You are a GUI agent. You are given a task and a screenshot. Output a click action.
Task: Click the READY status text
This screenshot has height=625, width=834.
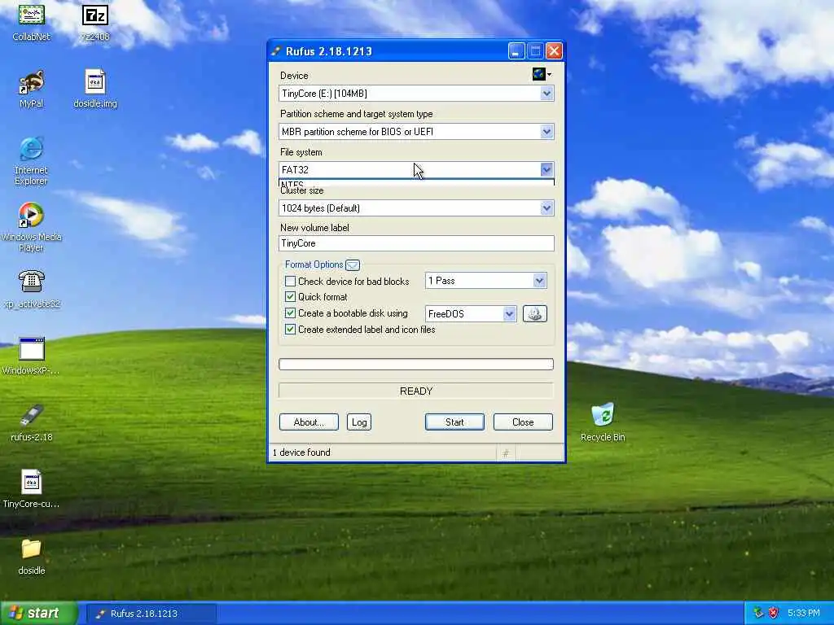pyautogui.click(x=416, y=391)
